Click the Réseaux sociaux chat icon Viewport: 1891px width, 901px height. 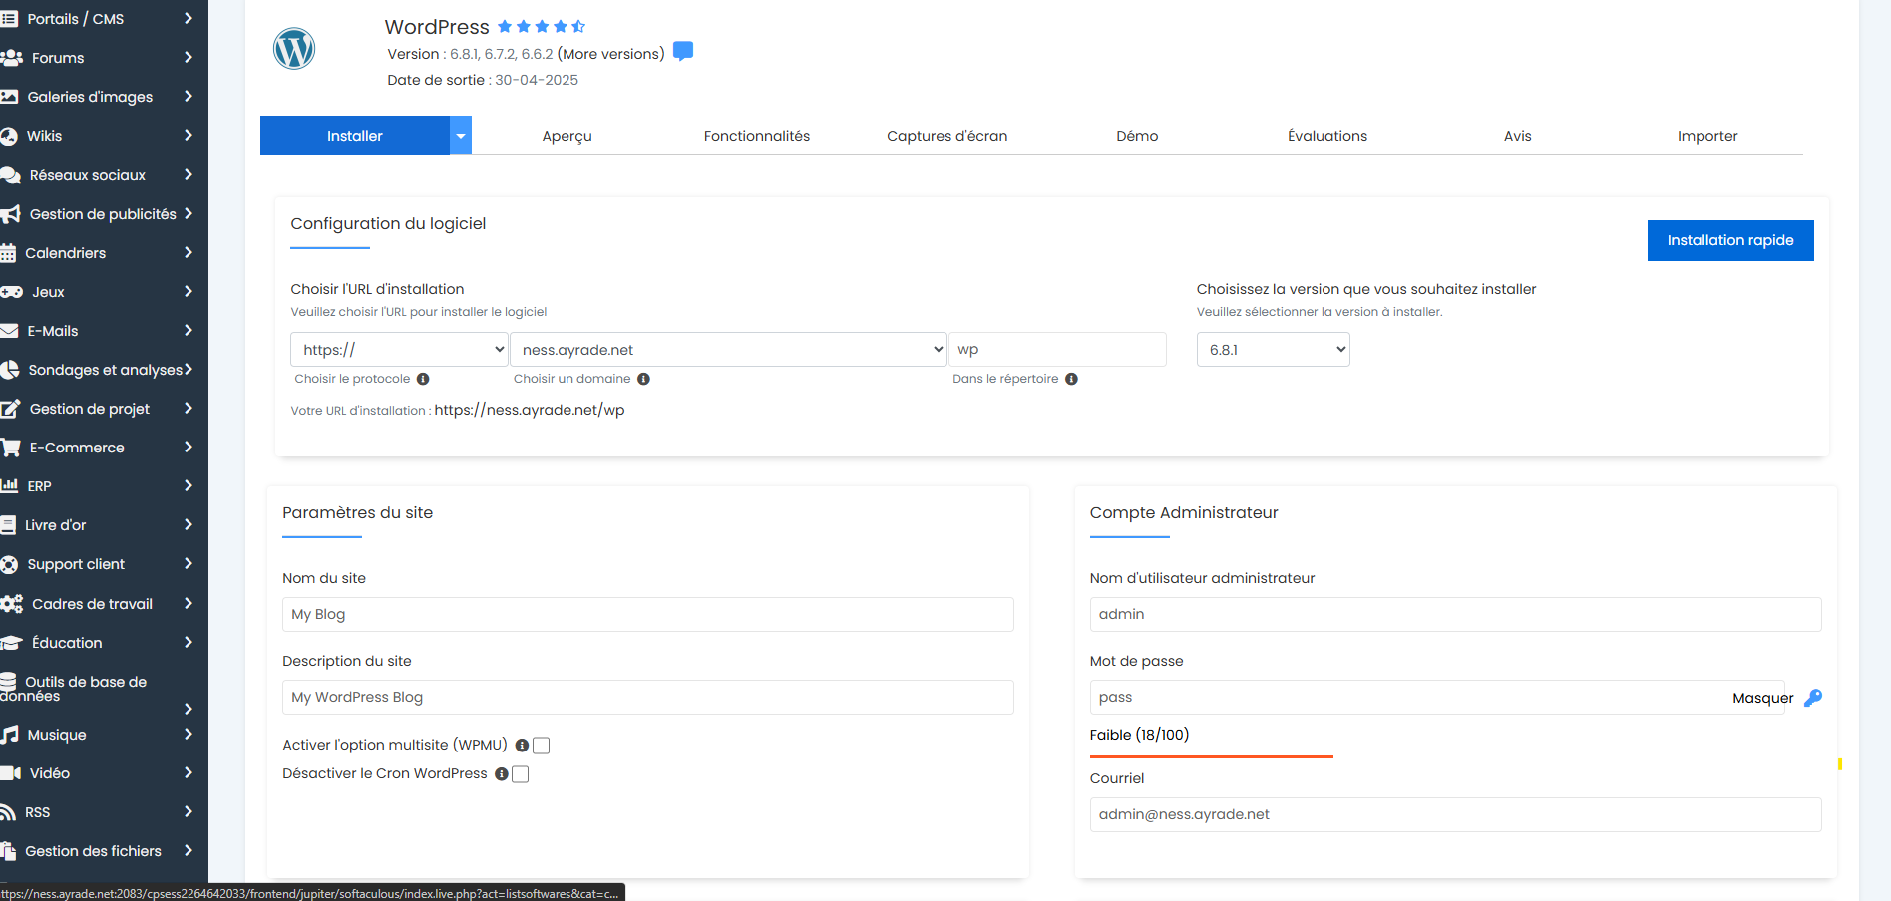(11, 175)
